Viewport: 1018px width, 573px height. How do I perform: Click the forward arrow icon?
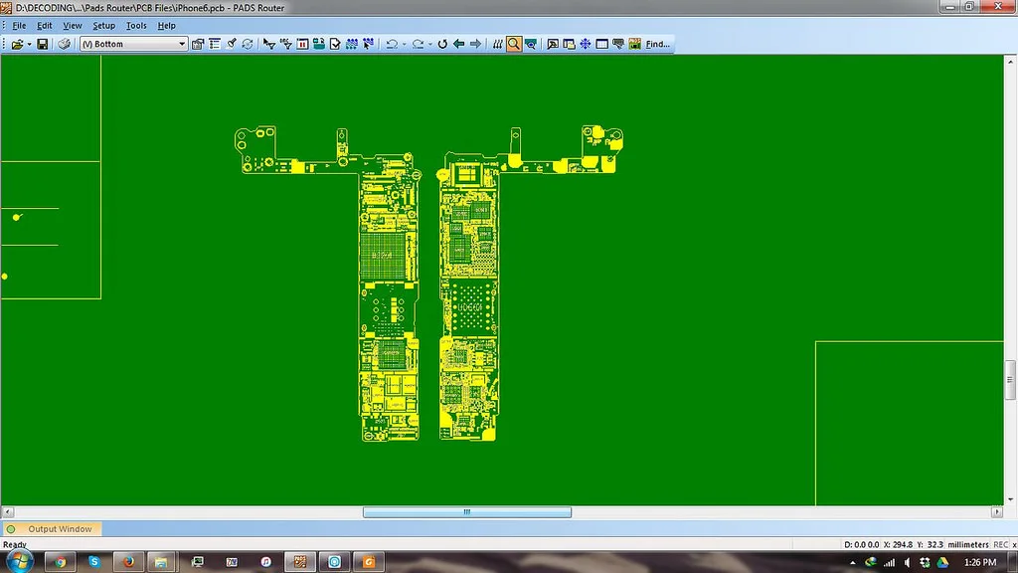pyautogui.click(x=475, y=44)
